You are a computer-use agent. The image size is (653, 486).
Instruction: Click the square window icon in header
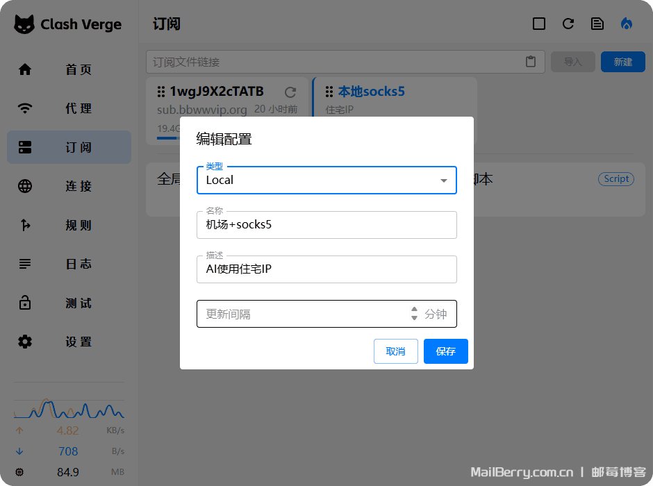click(539, 24)
